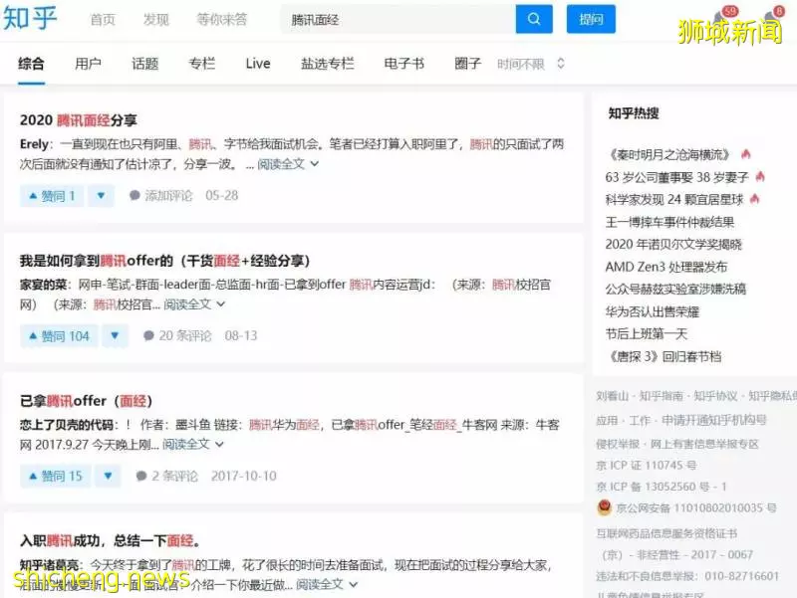
Task: Open hot search 华为否认出售荣耀
Action: click(x=653, y=311)
